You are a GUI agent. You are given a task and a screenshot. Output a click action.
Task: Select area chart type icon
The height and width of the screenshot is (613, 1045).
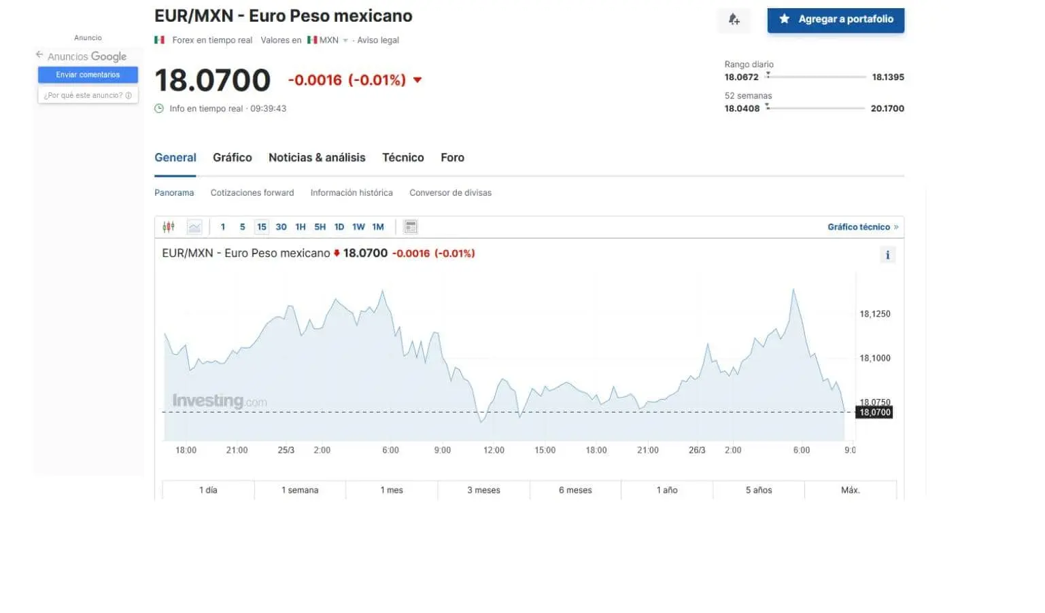194,227
